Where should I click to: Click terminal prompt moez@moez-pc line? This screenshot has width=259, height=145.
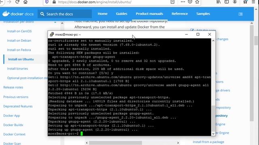coord(63,134)
